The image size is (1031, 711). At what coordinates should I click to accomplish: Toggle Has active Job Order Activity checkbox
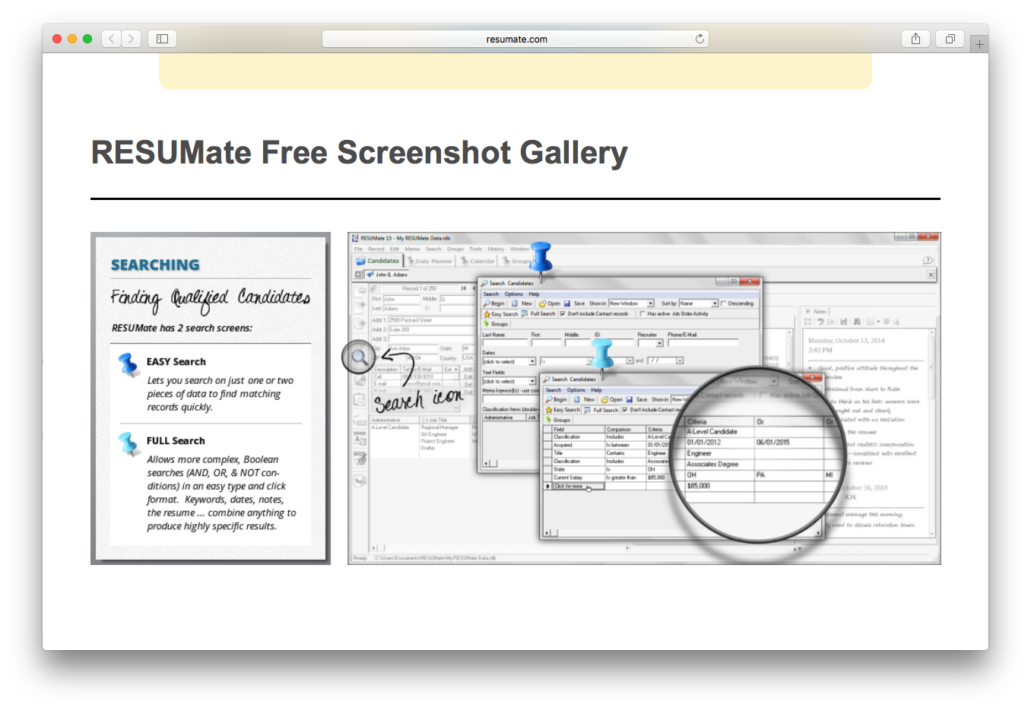(642, 313)
